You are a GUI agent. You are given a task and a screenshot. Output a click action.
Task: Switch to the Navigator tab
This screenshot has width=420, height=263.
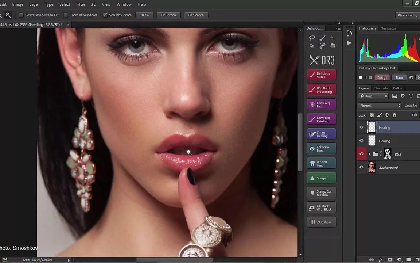click(388, 28)
